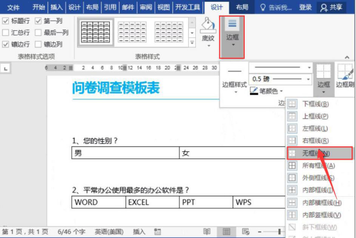Enable the 镶边列 banded columns checkbox
Image resolution: width=356 pixels, height=238 pixels.
click(38, 44)
